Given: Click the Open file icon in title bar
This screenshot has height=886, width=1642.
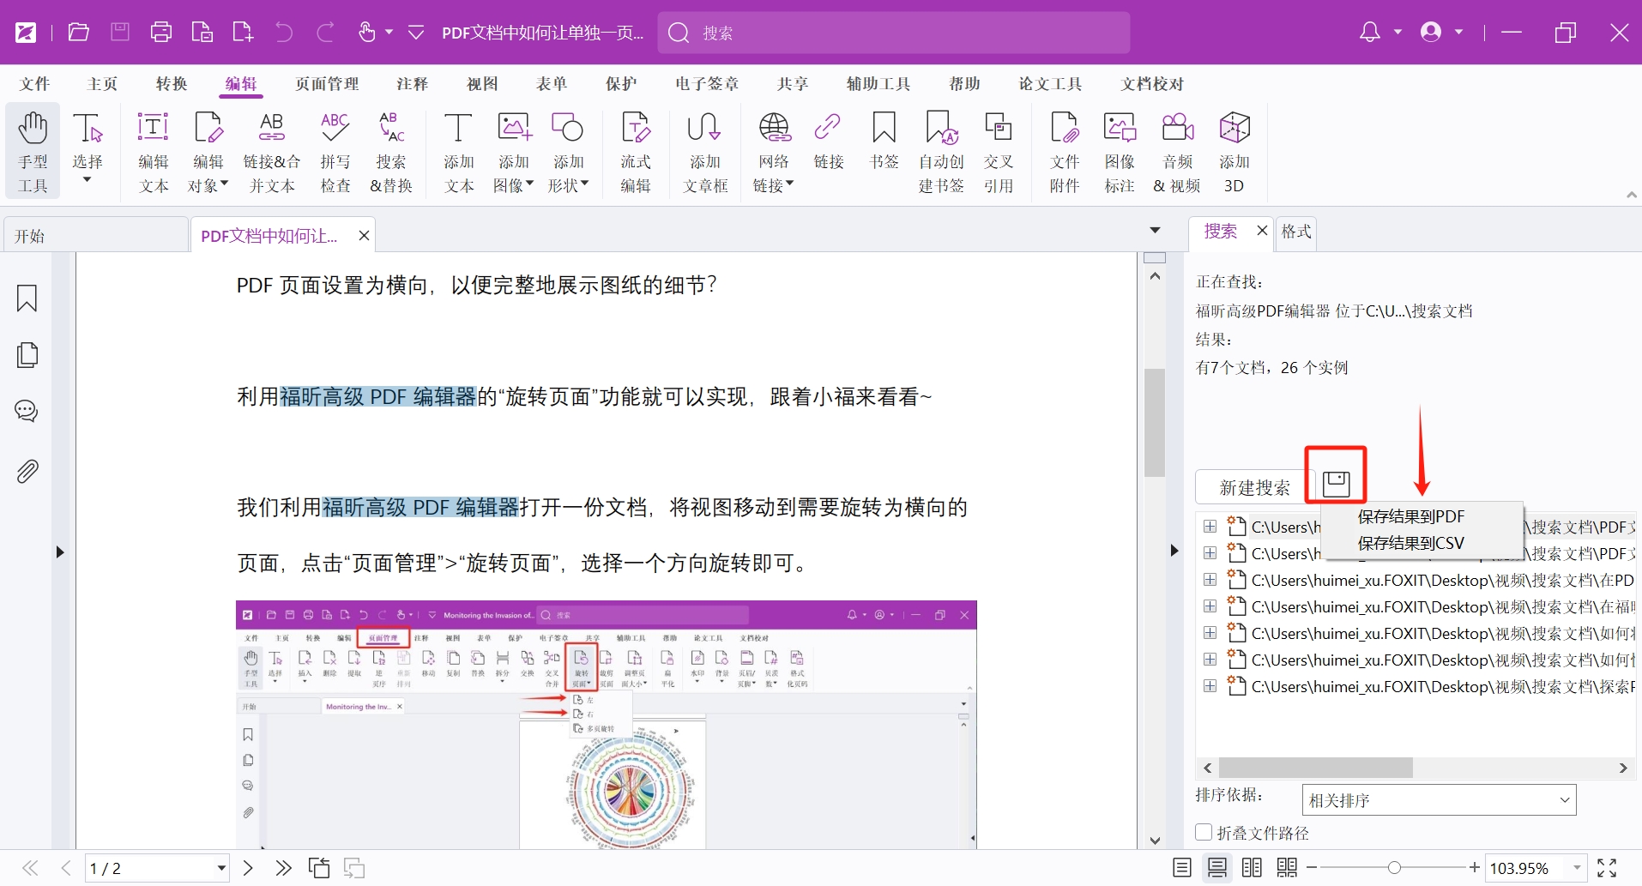Looking at the screenshot, I should tap(79, 33).
